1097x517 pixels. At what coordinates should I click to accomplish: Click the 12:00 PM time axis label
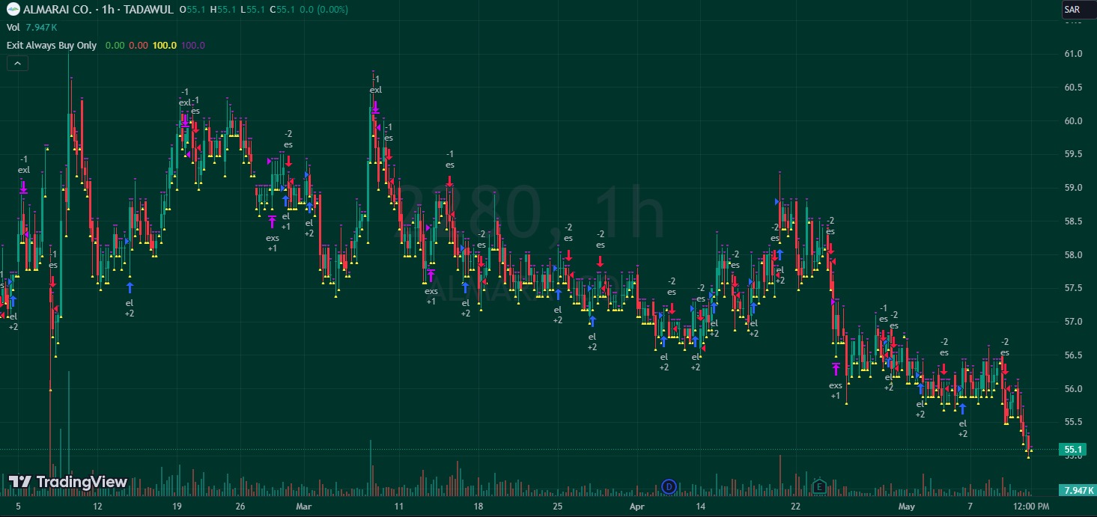(x=1030, y=507)
